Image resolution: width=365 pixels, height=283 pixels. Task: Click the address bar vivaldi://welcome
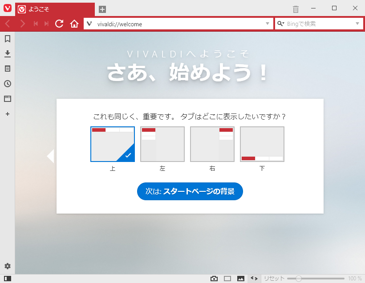[178, 24]
